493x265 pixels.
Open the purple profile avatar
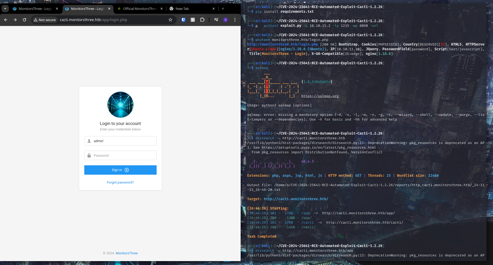226,20
